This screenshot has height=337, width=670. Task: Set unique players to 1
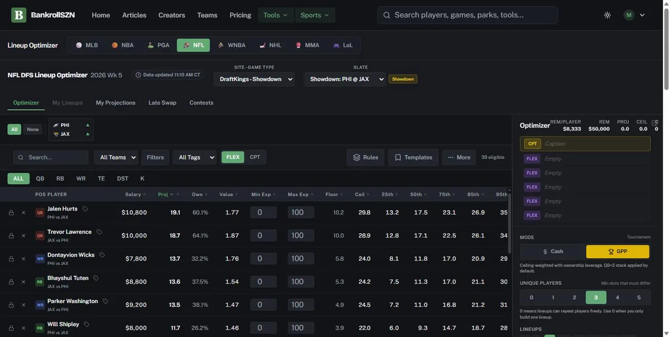(x=553, y=297)
